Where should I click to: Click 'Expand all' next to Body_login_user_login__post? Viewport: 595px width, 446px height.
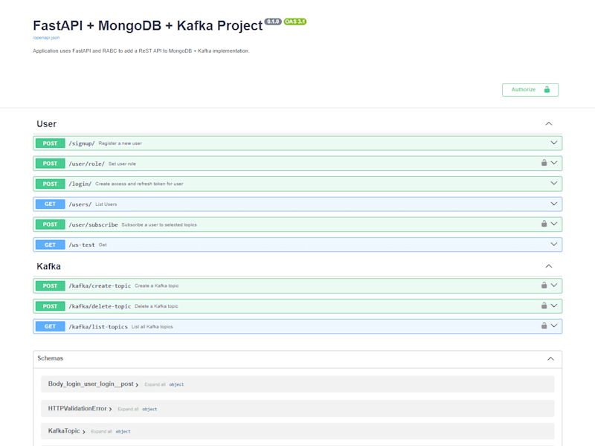[155, 384]
